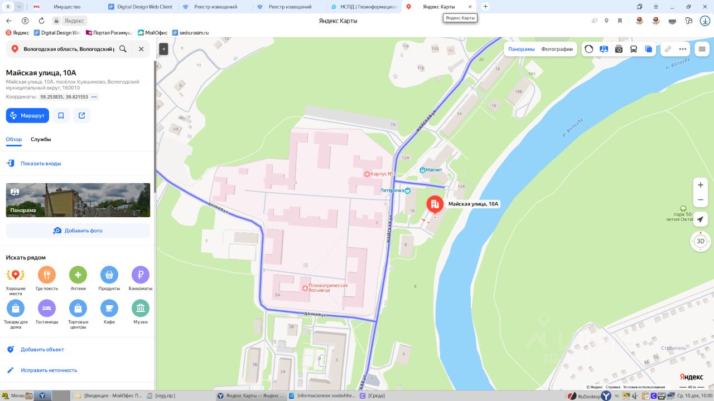Find nearby Кафе
This screenshot has width=714, height=401.
click(x=109, y=312)
